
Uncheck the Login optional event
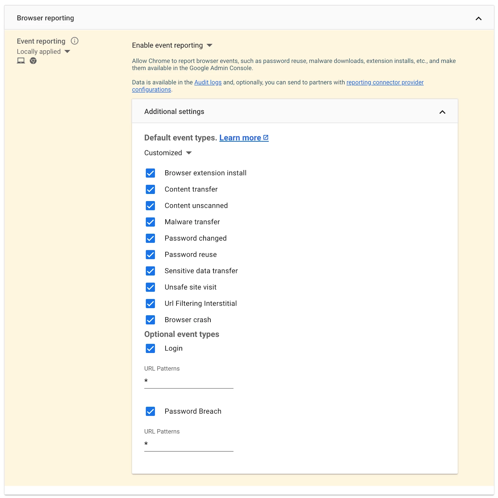tap(150, 348)
